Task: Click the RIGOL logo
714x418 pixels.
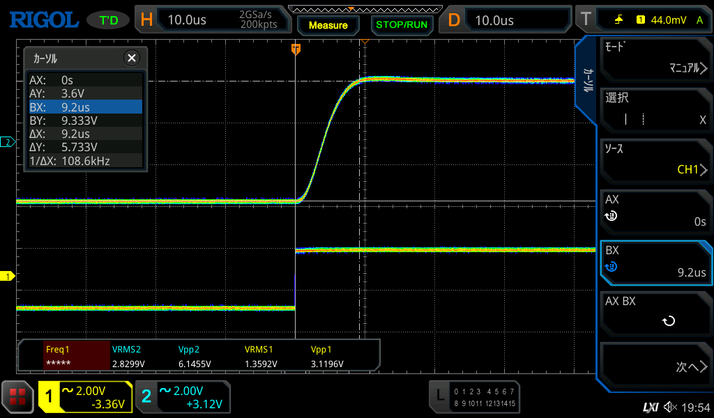Action: [43, 20]
